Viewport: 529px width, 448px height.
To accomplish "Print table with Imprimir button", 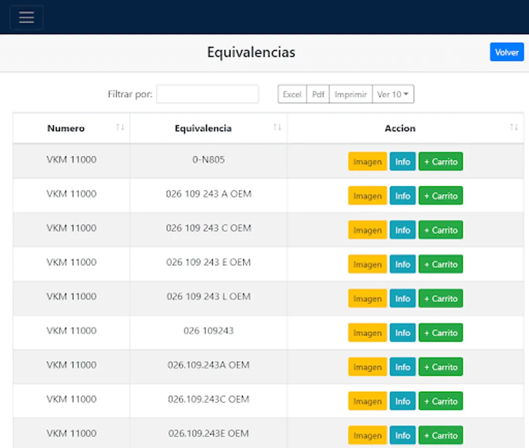I will [351, 94].
